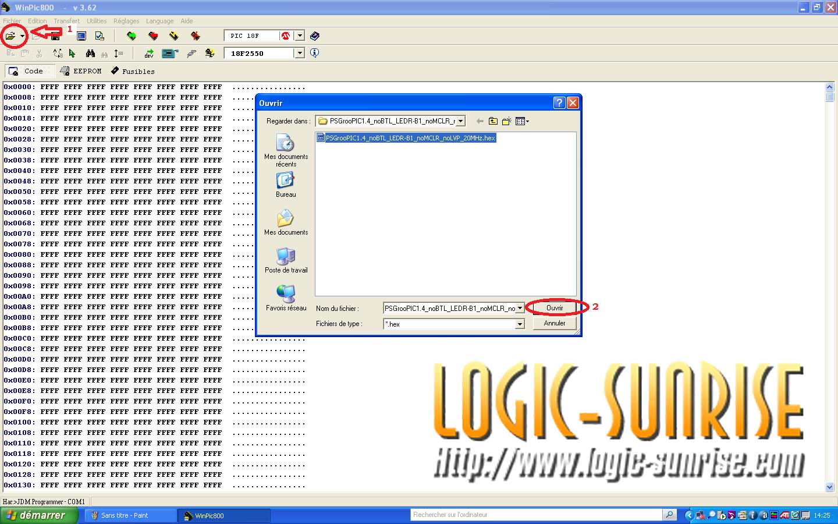Expand the Fichiers de type dropdown

tap(520, 324)
